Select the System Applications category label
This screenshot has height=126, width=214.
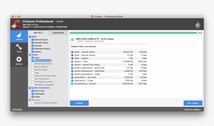tap(40, 88)
